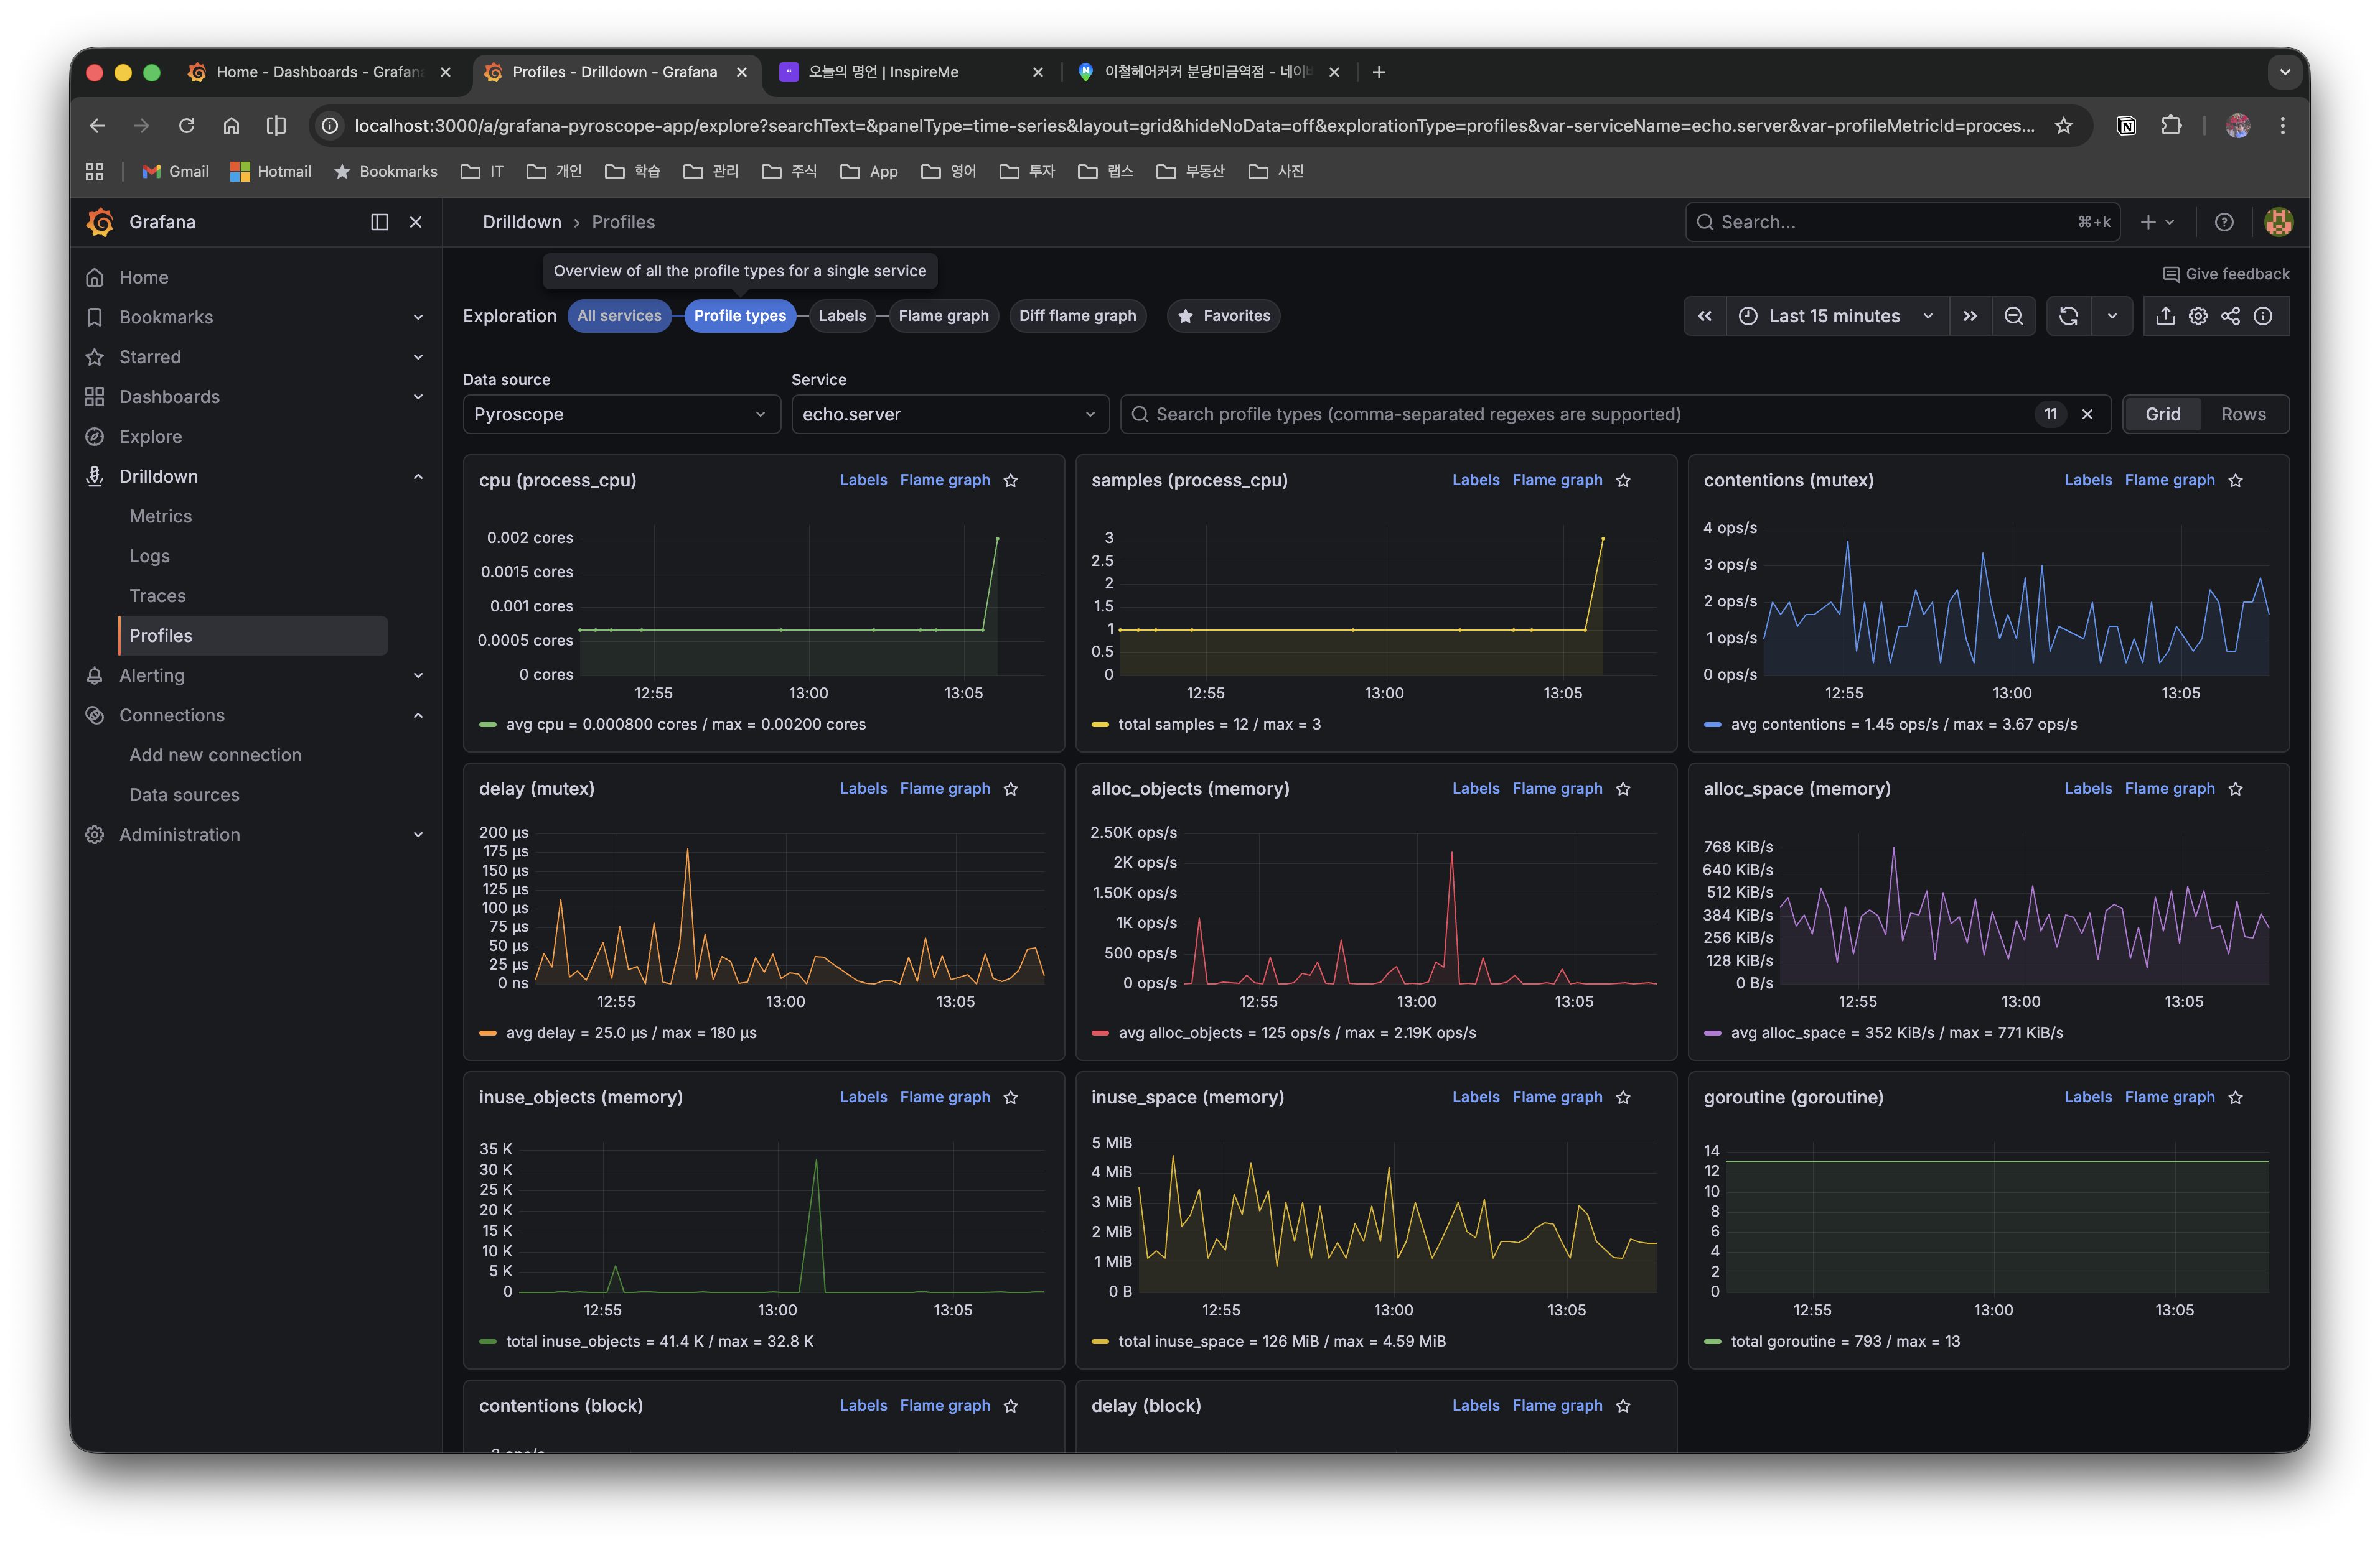The image size is (2380, 1545).
Task: Click the zoom out time range icon
Action: pyautogui.click(x=2013, y=316)
